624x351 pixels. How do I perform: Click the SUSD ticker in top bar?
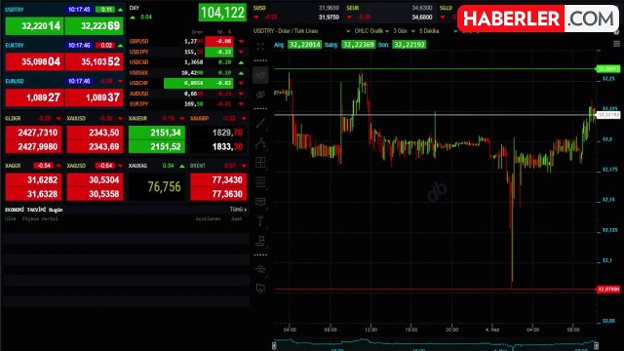259,8
